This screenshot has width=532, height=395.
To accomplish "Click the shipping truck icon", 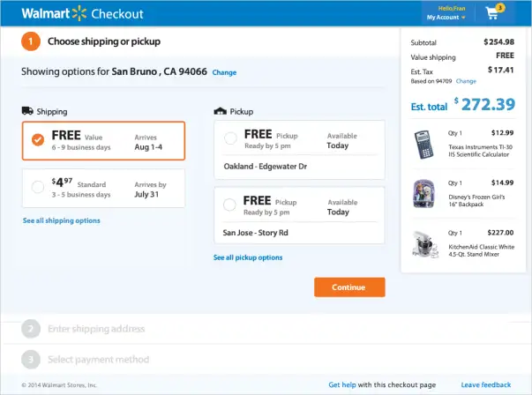I will click(x=28, y=111).
